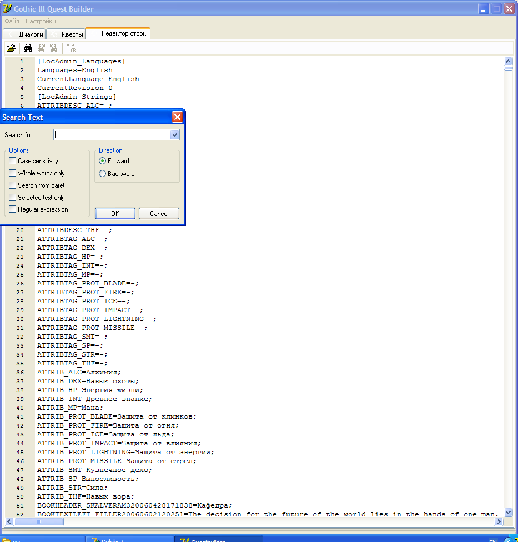Click the BOOKHEADER_SKALVERAM line with Кафедра

pyautogui.click(x=134, y=506)
